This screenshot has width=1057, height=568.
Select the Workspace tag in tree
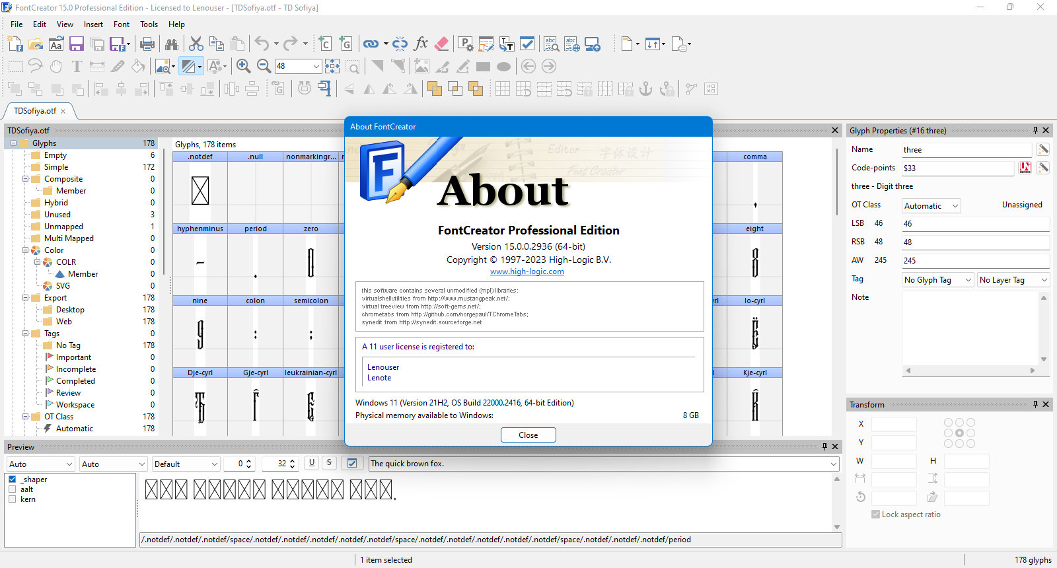click(x=75, y=405)
